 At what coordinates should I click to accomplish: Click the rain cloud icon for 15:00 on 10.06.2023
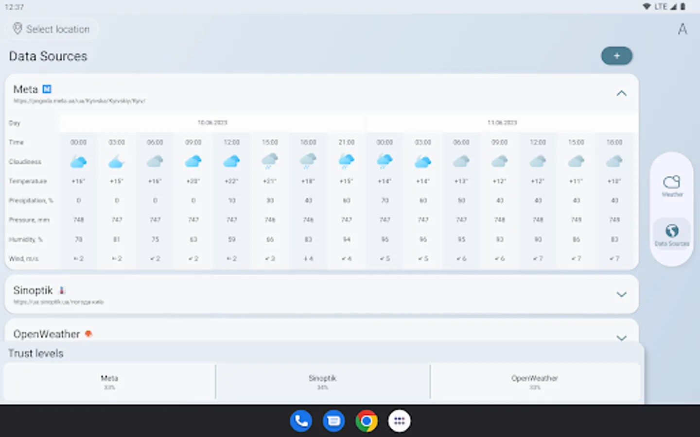point(270,161)
